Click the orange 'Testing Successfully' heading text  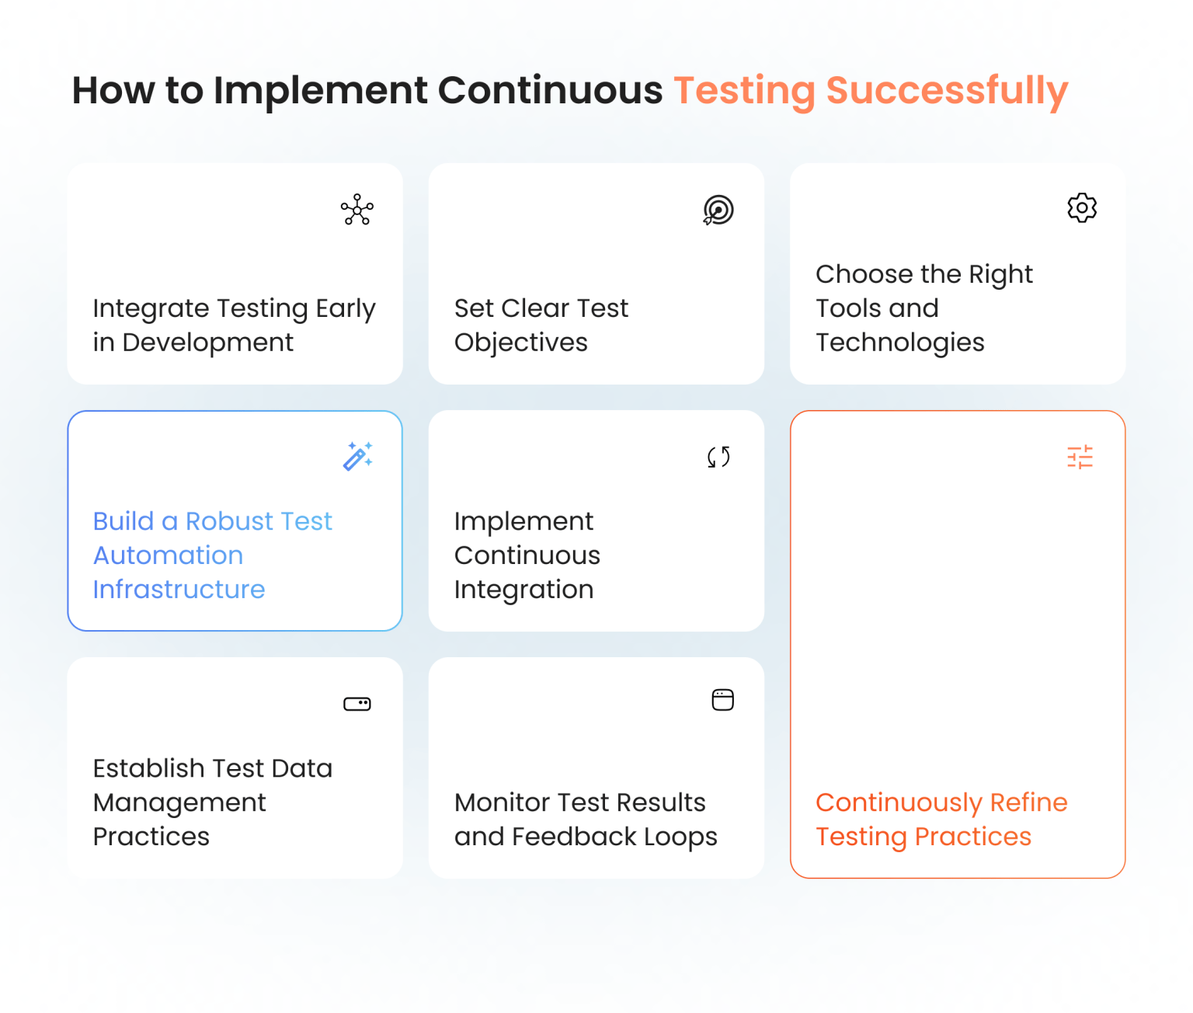[871, 91]
